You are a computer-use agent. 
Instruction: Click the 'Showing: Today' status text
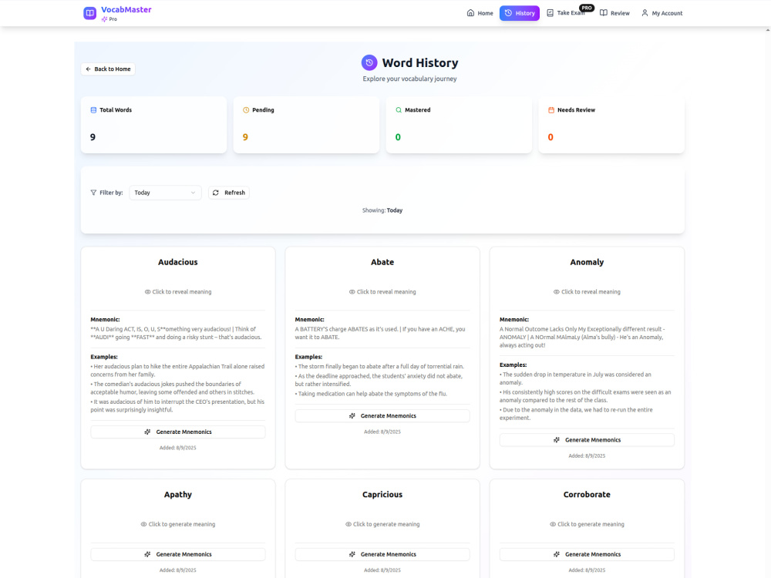382,210
